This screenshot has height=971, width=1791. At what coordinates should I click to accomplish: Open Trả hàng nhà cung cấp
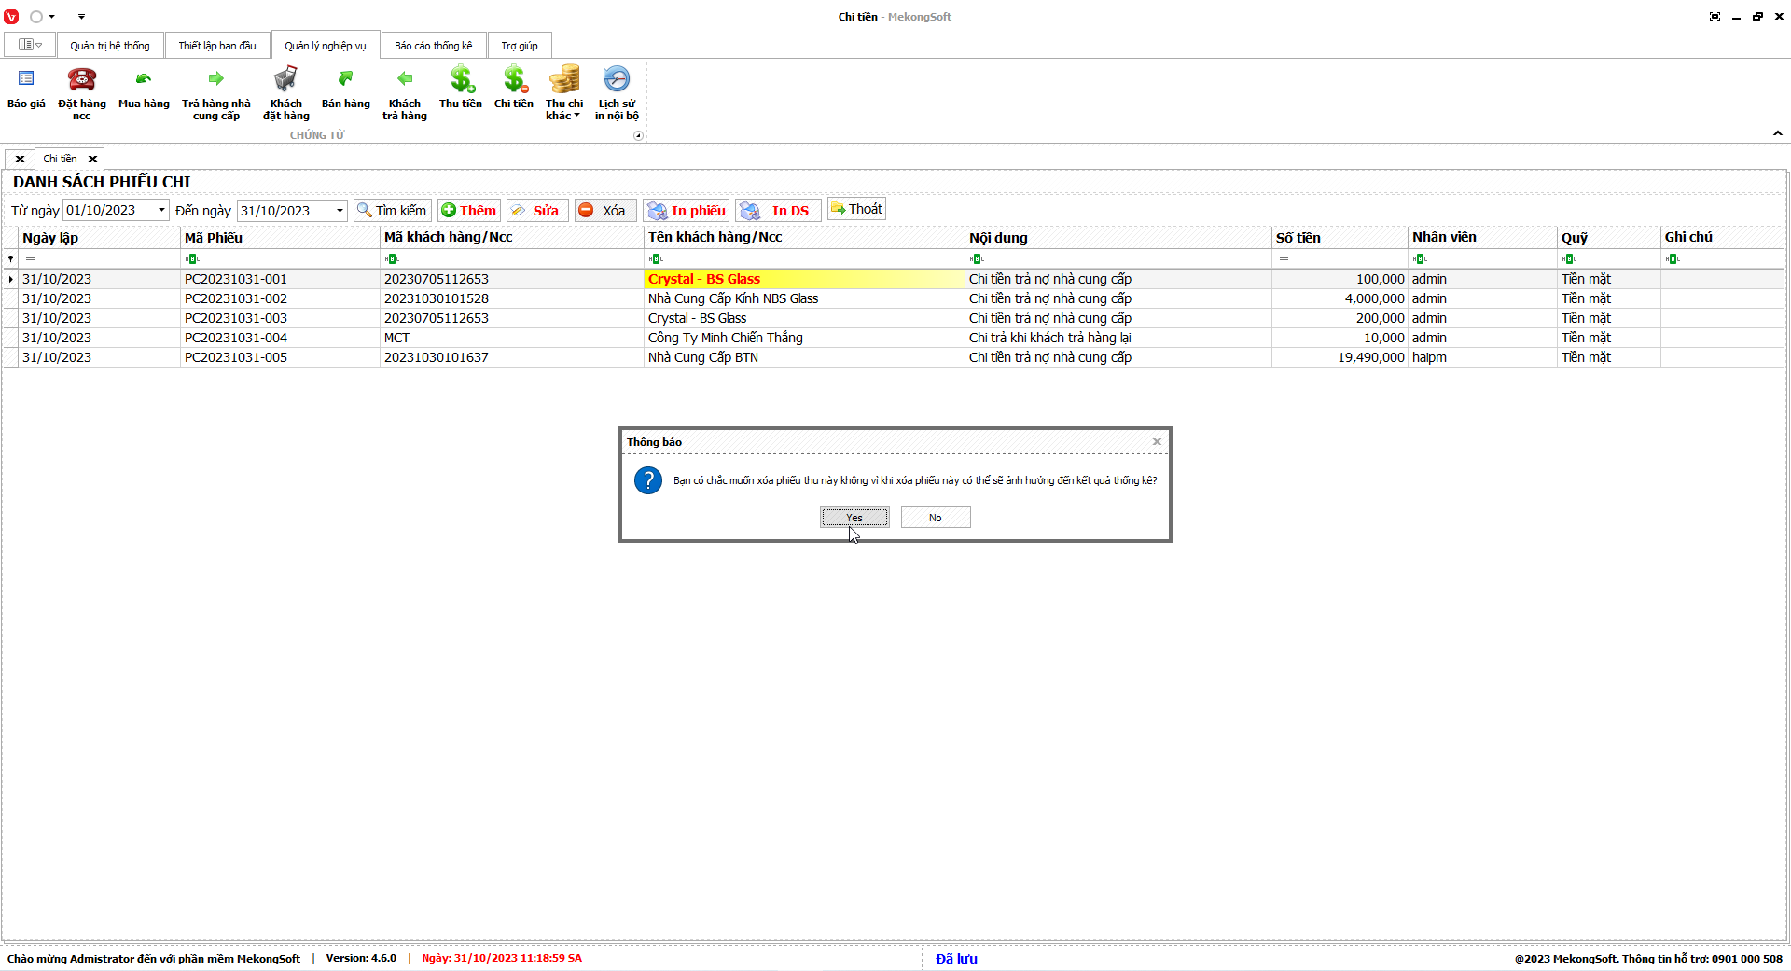tap(216, 93)
